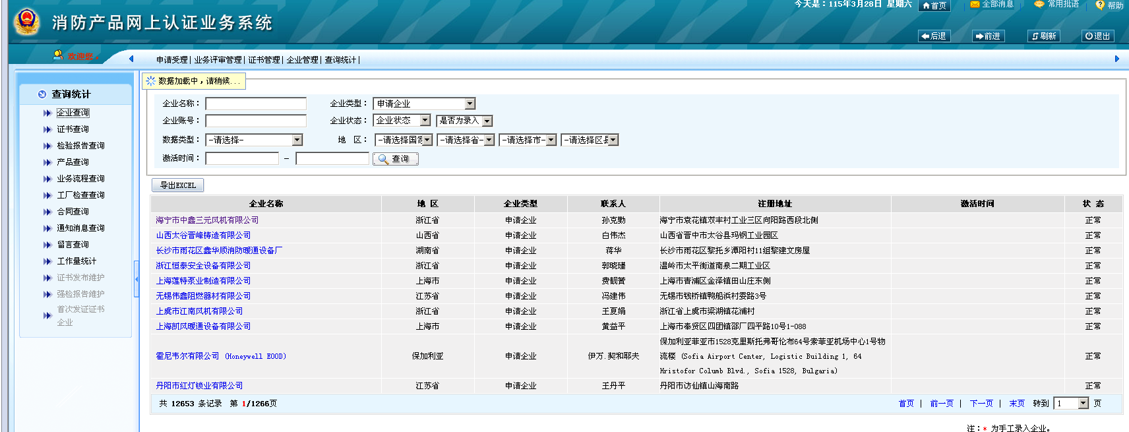Click the loading spinner icon in 数据加载中 tip
The height and width of the screenshot is (432, 1129).
(151, 81)
